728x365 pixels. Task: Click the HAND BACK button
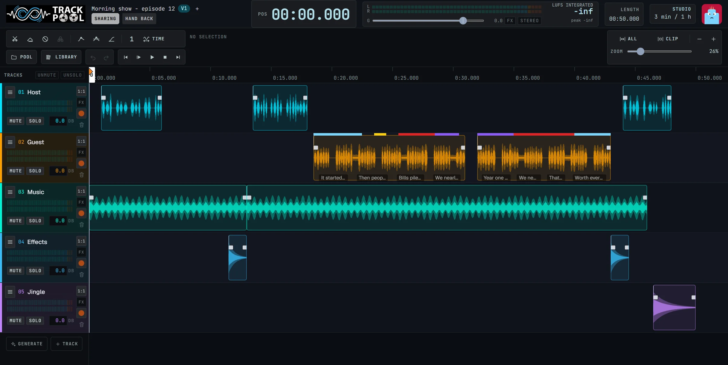(139, 19)
